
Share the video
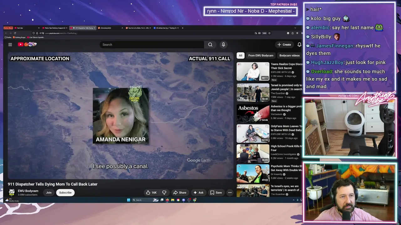(180, 192)
